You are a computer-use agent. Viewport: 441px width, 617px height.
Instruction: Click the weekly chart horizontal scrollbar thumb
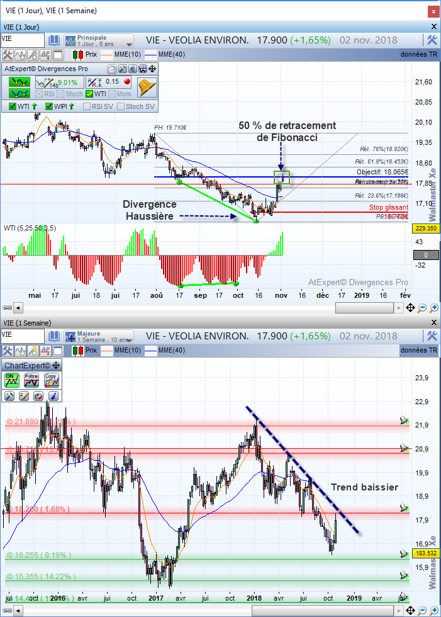323,611
